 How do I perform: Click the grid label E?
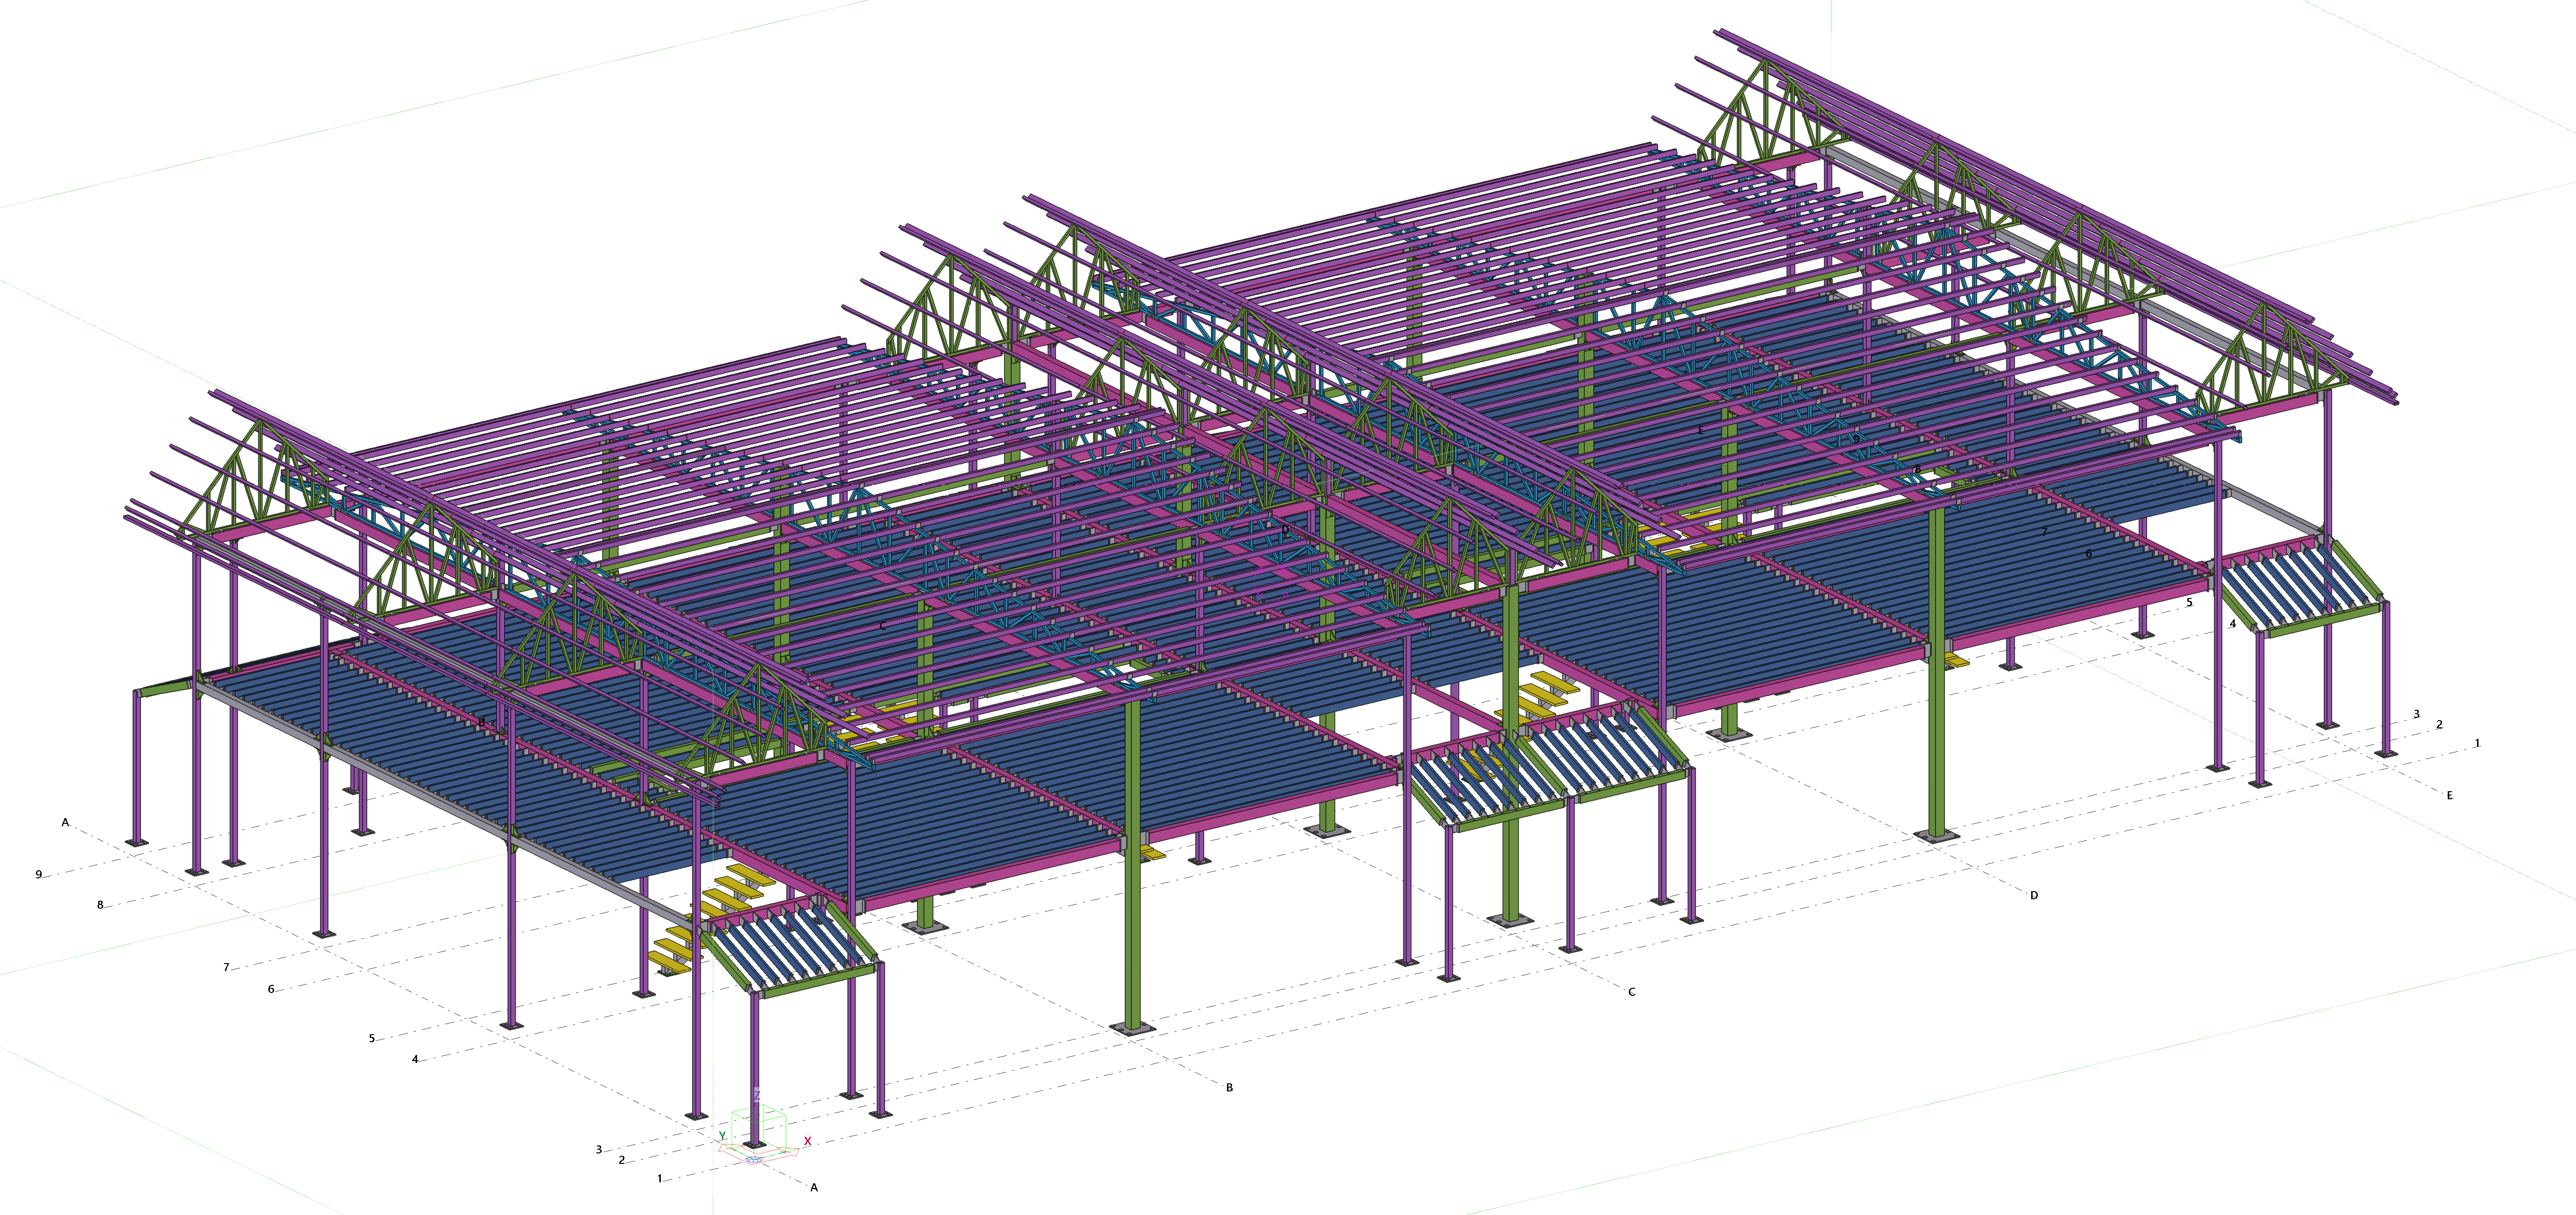click(x=2449, y=796)
